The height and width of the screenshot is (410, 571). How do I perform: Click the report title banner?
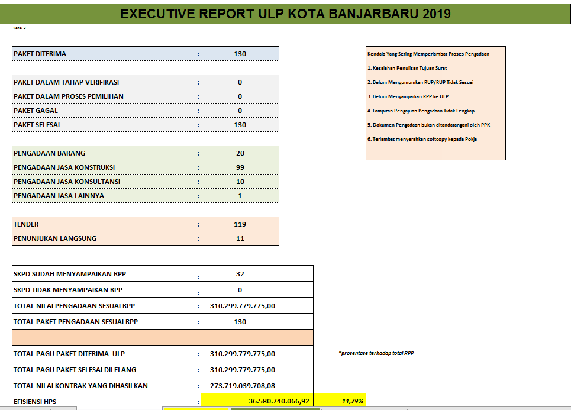(x=285, y=14)
